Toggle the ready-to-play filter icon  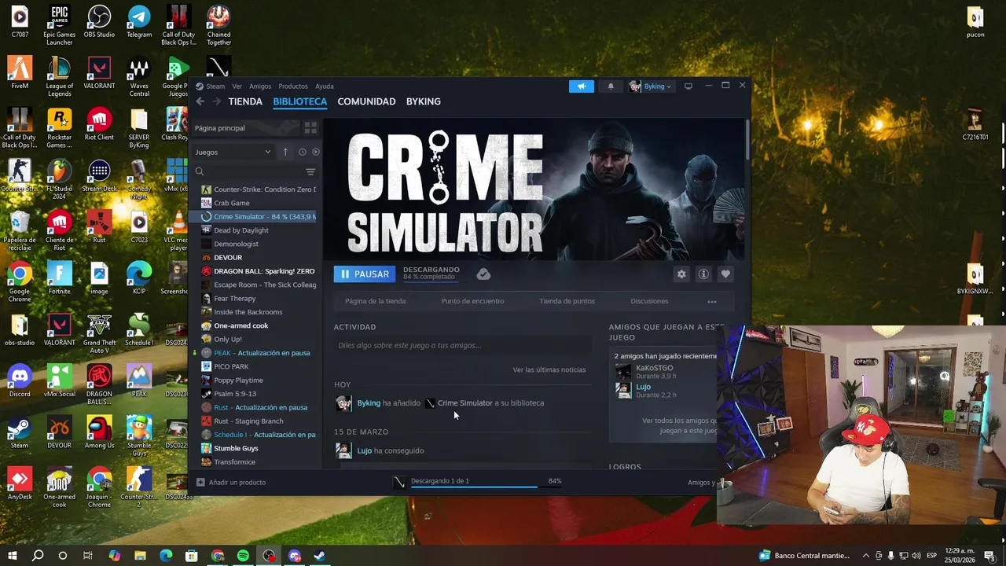click(316, 153)
